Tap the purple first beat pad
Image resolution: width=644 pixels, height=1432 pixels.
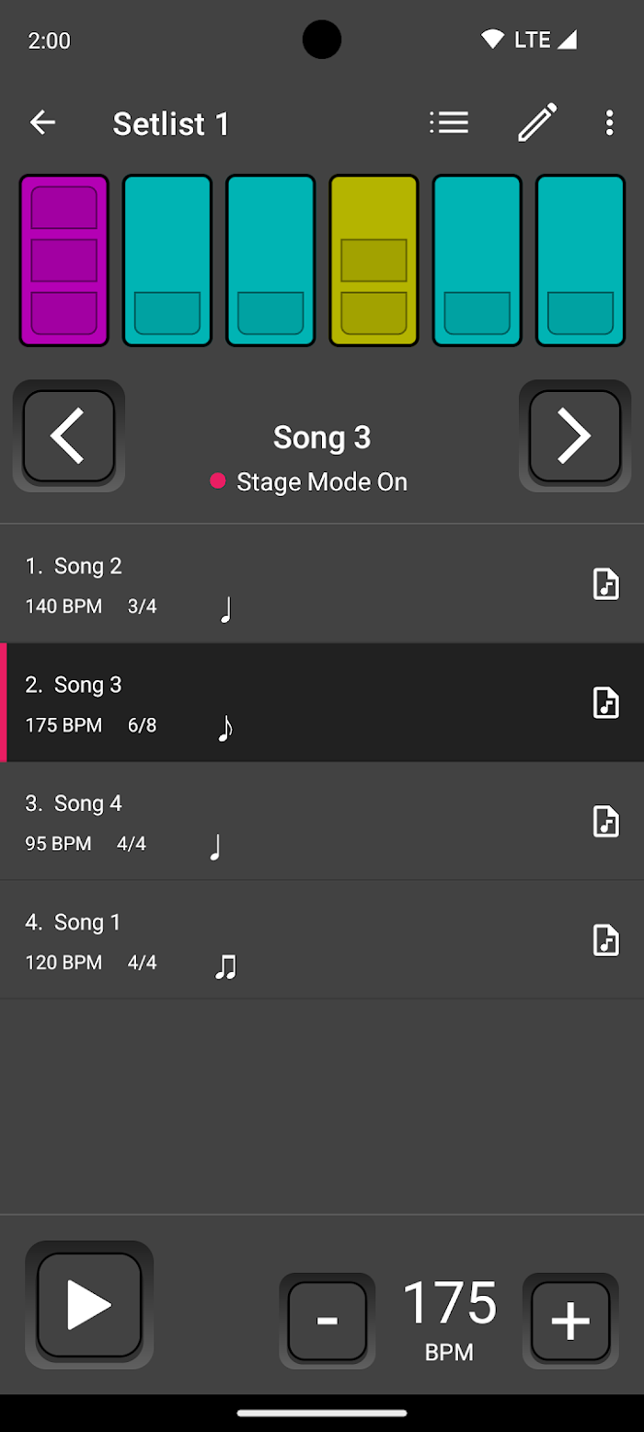pyautogui.click(x=64, y=260)
